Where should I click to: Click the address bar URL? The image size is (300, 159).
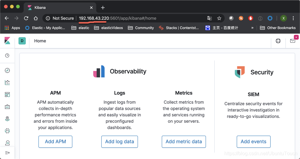(x=117, y=18)
